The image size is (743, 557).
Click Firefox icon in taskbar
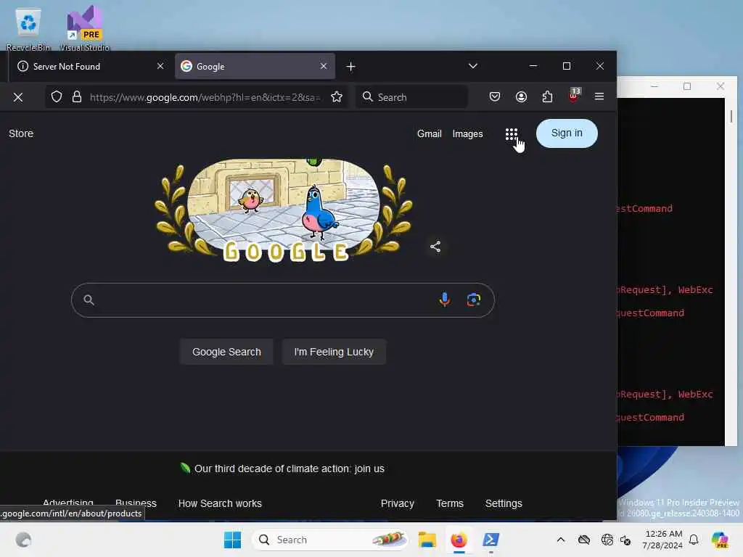pos(459,540)
